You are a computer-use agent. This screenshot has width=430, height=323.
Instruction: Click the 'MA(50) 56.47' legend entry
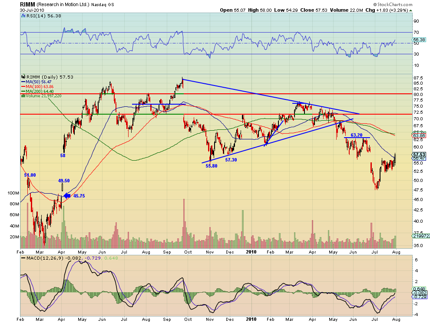38,82
